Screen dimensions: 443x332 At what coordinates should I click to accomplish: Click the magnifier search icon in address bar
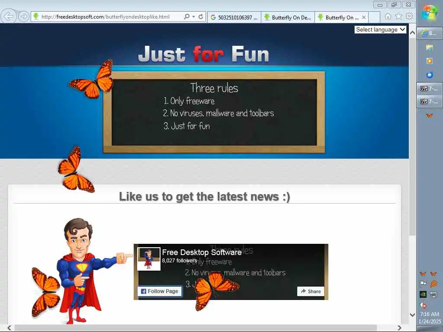(186, 17)
